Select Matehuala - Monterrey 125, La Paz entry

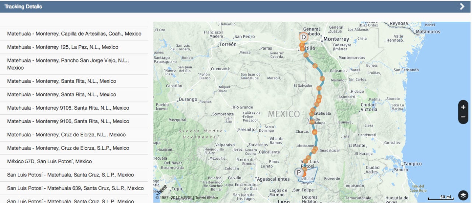(x=74, y=47)
